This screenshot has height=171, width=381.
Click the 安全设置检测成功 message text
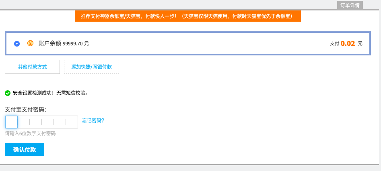coord(50,93)
